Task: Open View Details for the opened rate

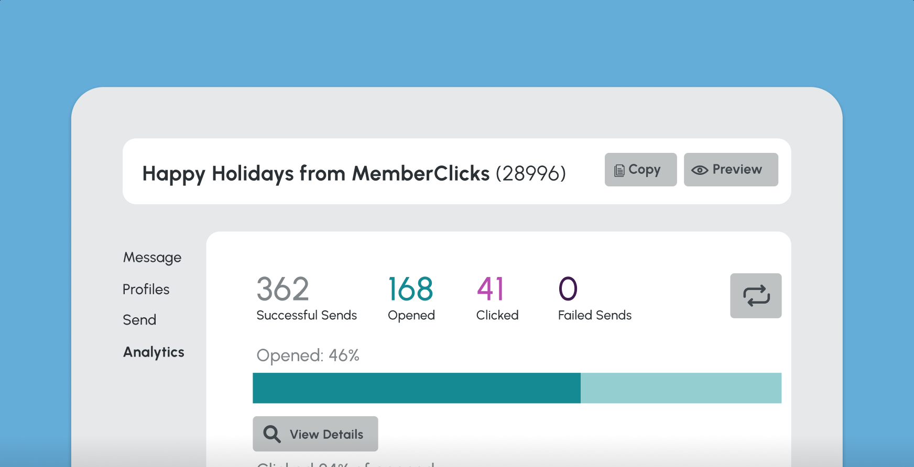Action: pyautogui.click(x=315, y=434)
